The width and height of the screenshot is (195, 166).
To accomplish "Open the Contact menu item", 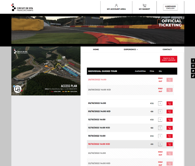I will (167, 50).
